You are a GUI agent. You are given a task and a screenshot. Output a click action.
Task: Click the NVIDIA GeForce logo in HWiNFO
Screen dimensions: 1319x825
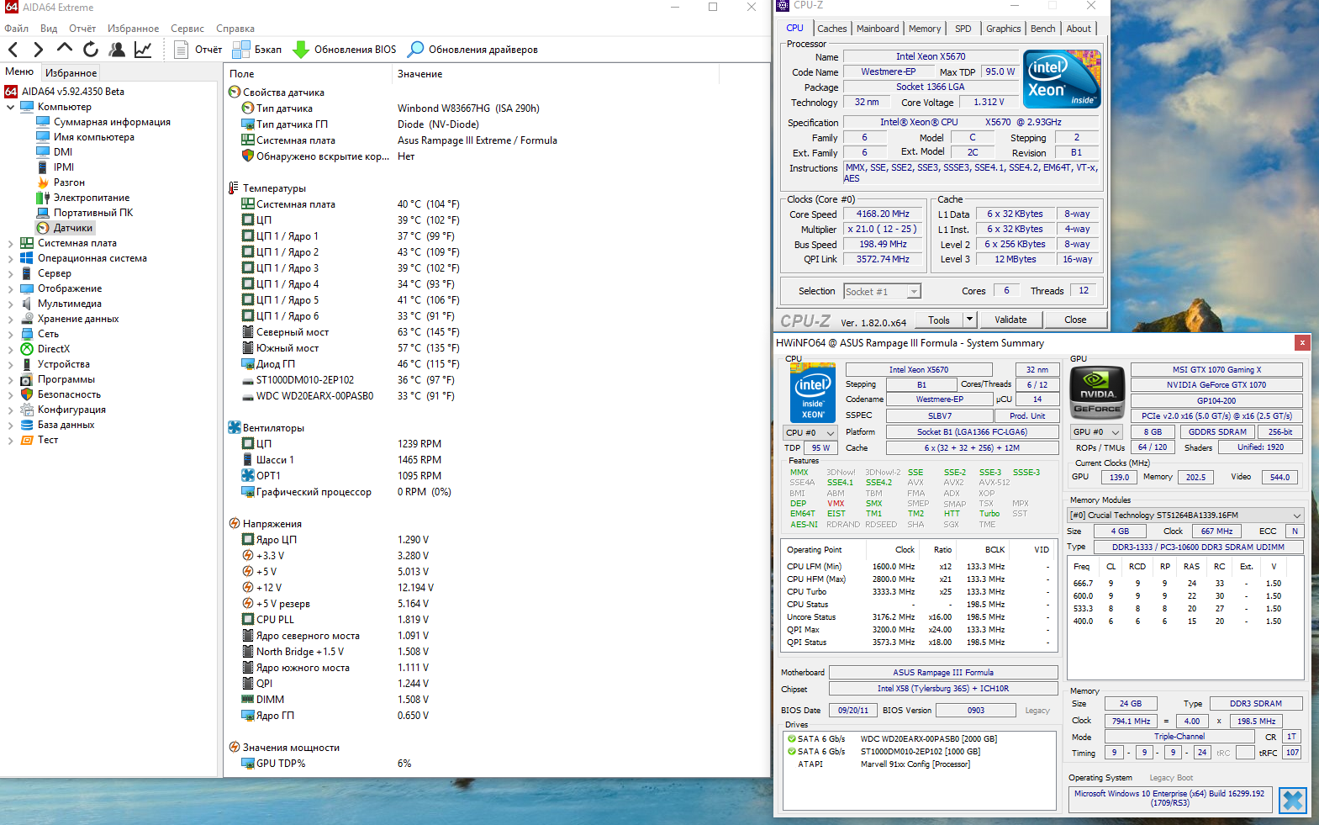pyautogui.click(x=1097, y=393)
